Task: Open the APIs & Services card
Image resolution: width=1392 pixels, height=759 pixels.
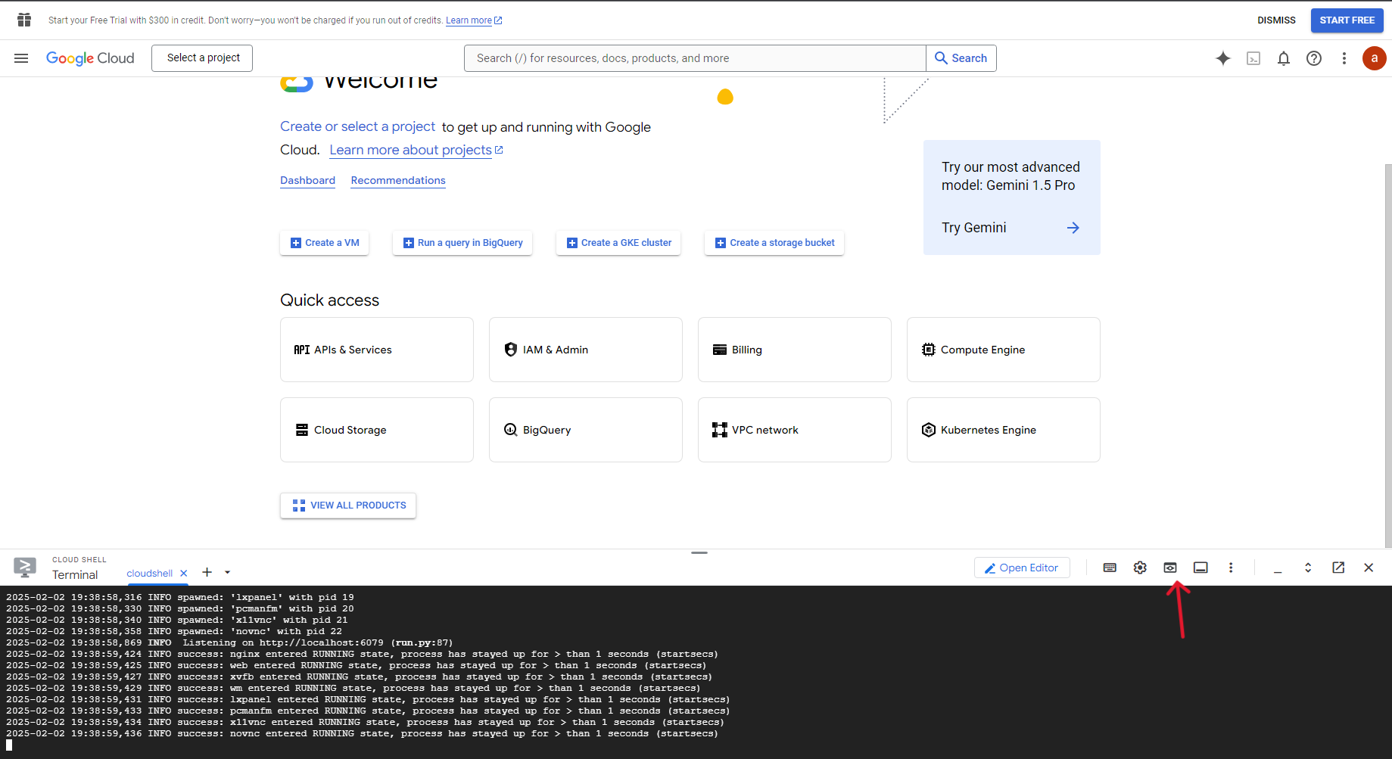Action: pyautogui.click(x=377, y=350)
